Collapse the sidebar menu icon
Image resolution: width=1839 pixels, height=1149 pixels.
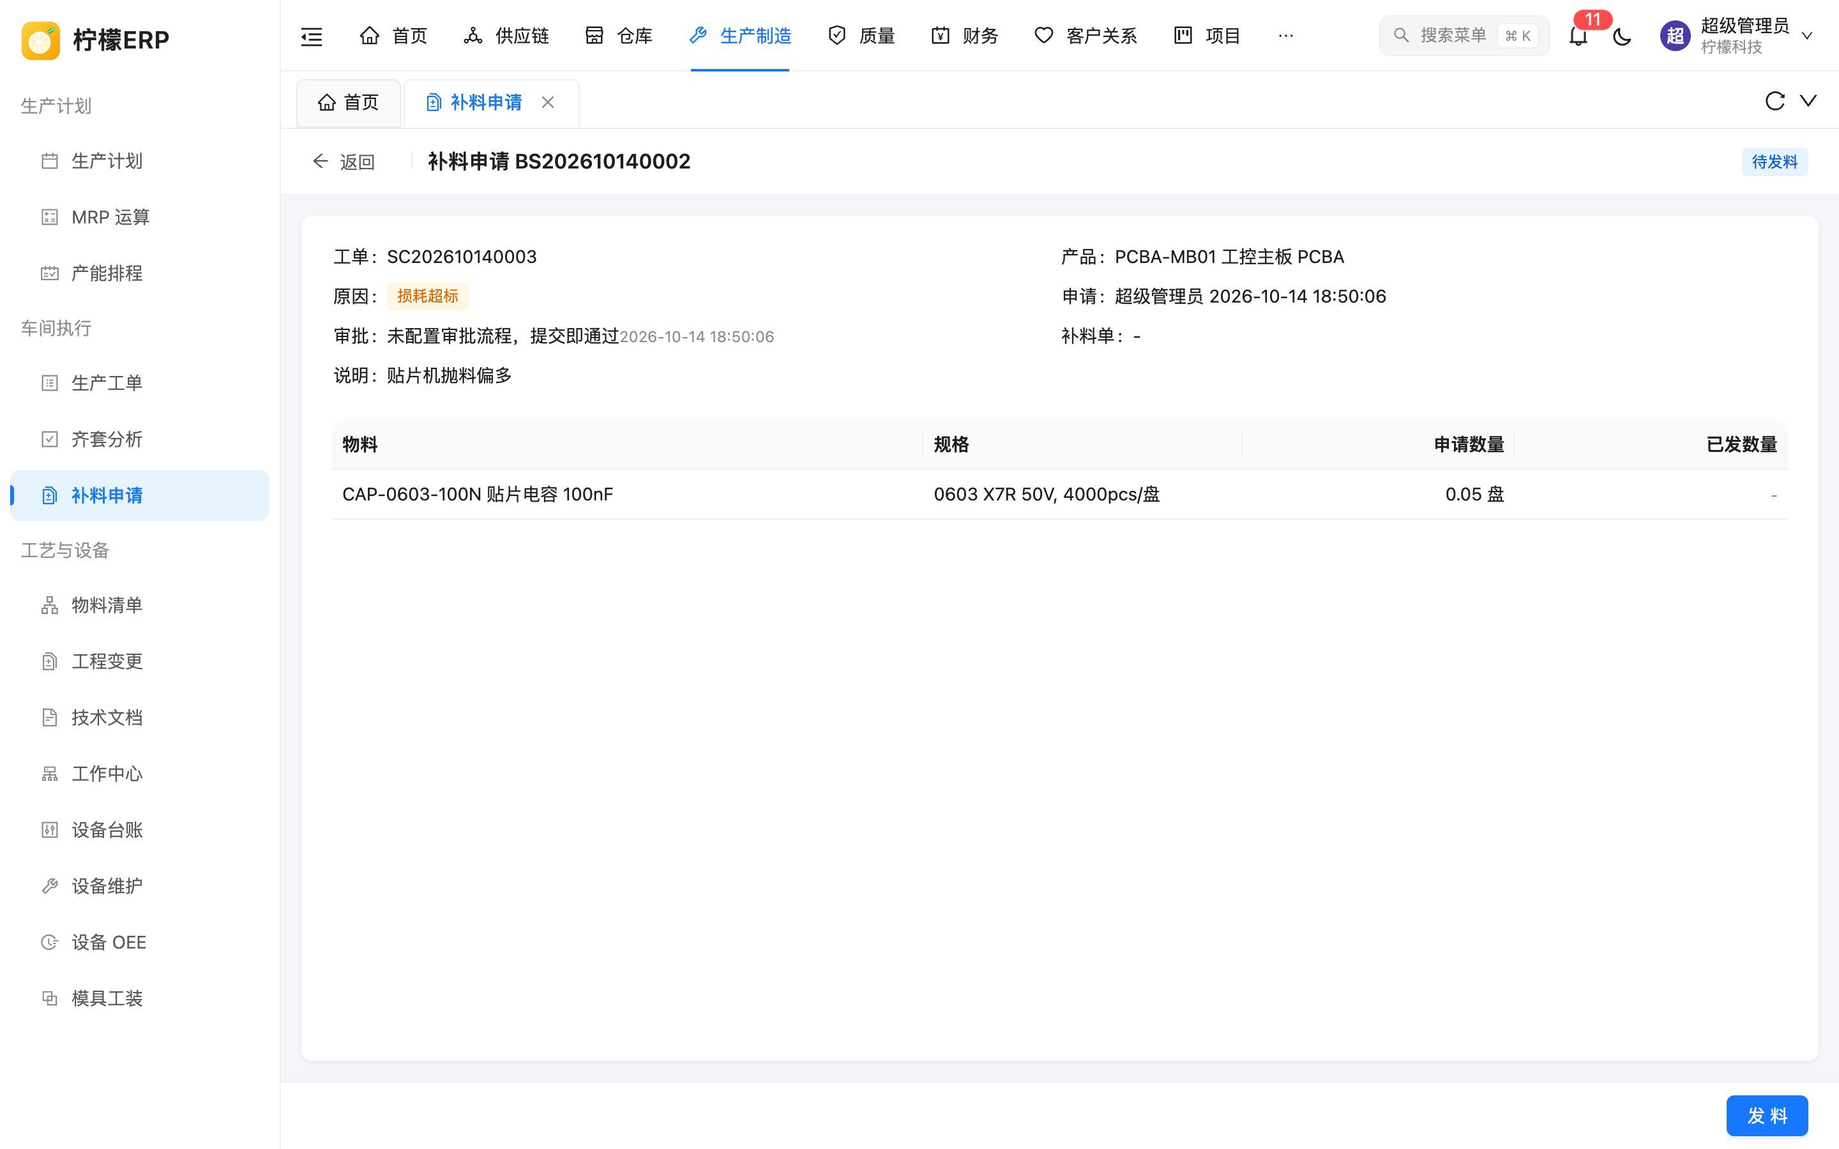[312, 36]
